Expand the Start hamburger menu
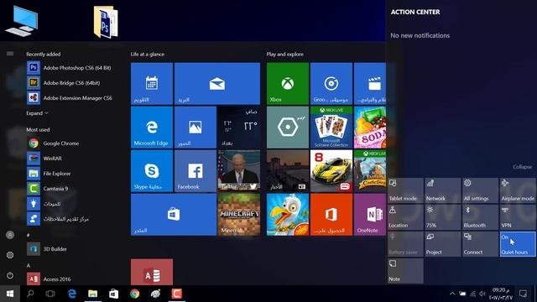 pyautogui.click(x=10, y=54)
